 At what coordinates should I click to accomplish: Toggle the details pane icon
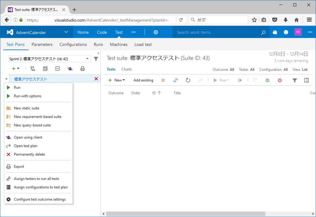click(306, 80)
